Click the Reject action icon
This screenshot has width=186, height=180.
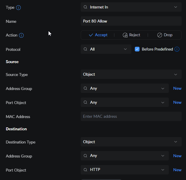(125, 35)
